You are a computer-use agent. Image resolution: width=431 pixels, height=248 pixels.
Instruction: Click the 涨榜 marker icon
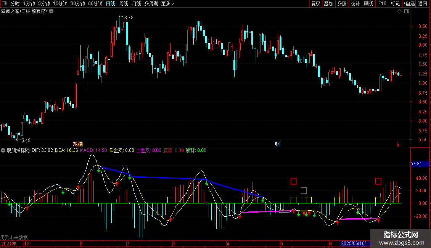(77, 144)
